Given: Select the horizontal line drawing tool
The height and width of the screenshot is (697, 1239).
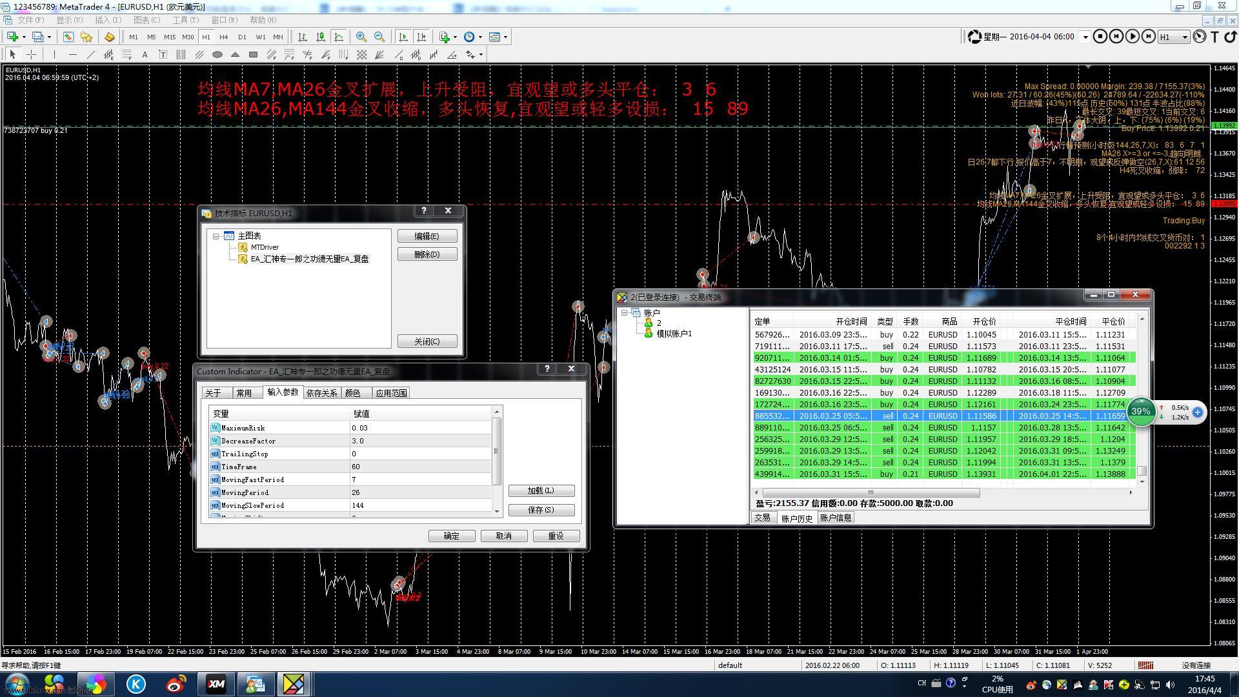Looking at the screenshot, I should click(x=72, y=54).
